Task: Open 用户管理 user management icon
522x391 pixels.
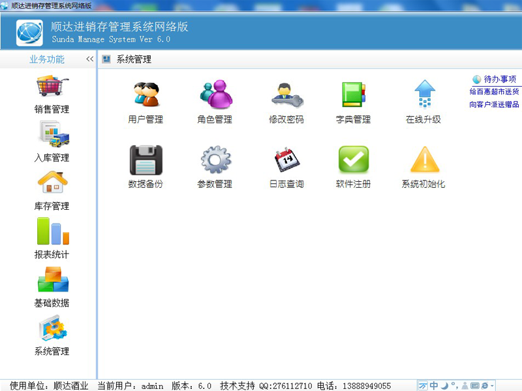Action: pyautogui.click(x=146, y=95)
